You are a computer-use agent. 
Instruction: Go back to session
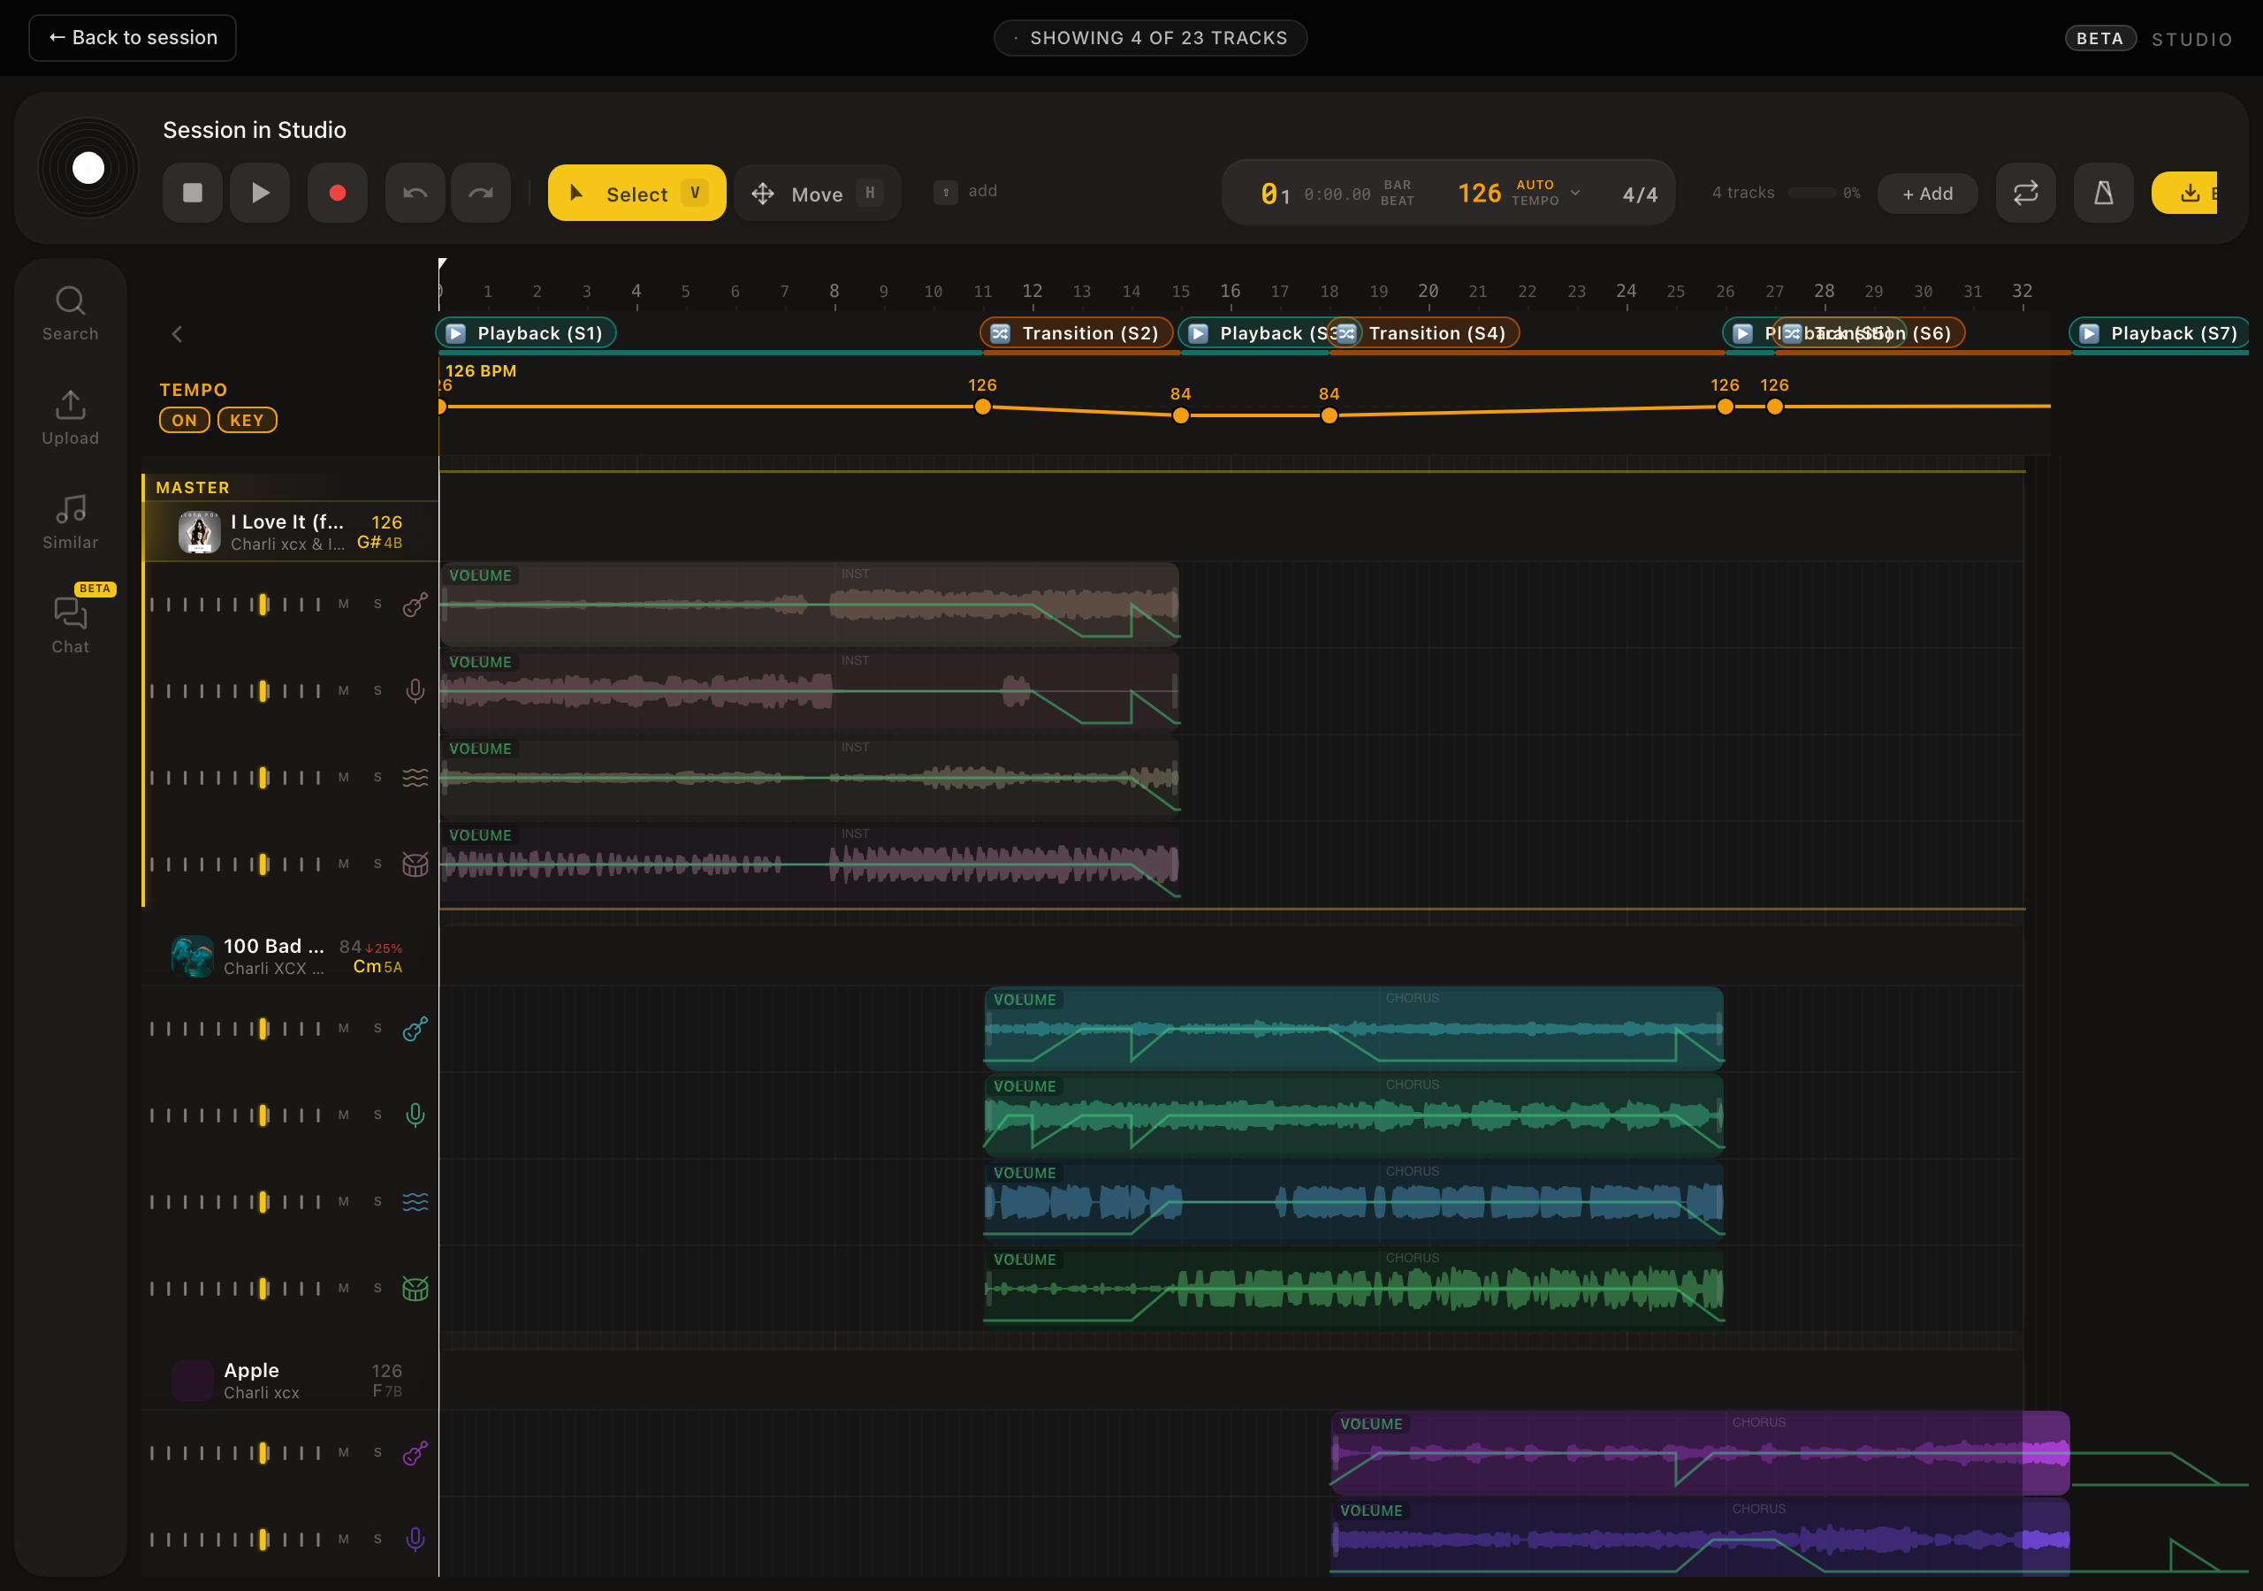132,37
